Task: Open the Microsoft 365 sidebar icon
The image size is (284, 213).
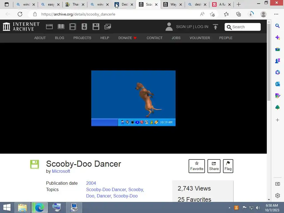Action: pos(277,72)
